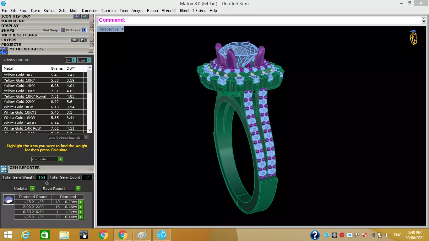The height and width of the screenshot is (241, 429).
Task: Click the green arrow on the 0.14tw row
Action: pos(81,217)
